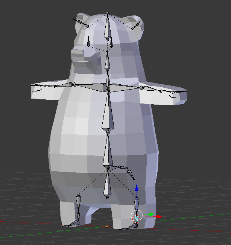Select the ear bone on the viewer's left
This screenshot has height=245, width=231.
point(81,23)
